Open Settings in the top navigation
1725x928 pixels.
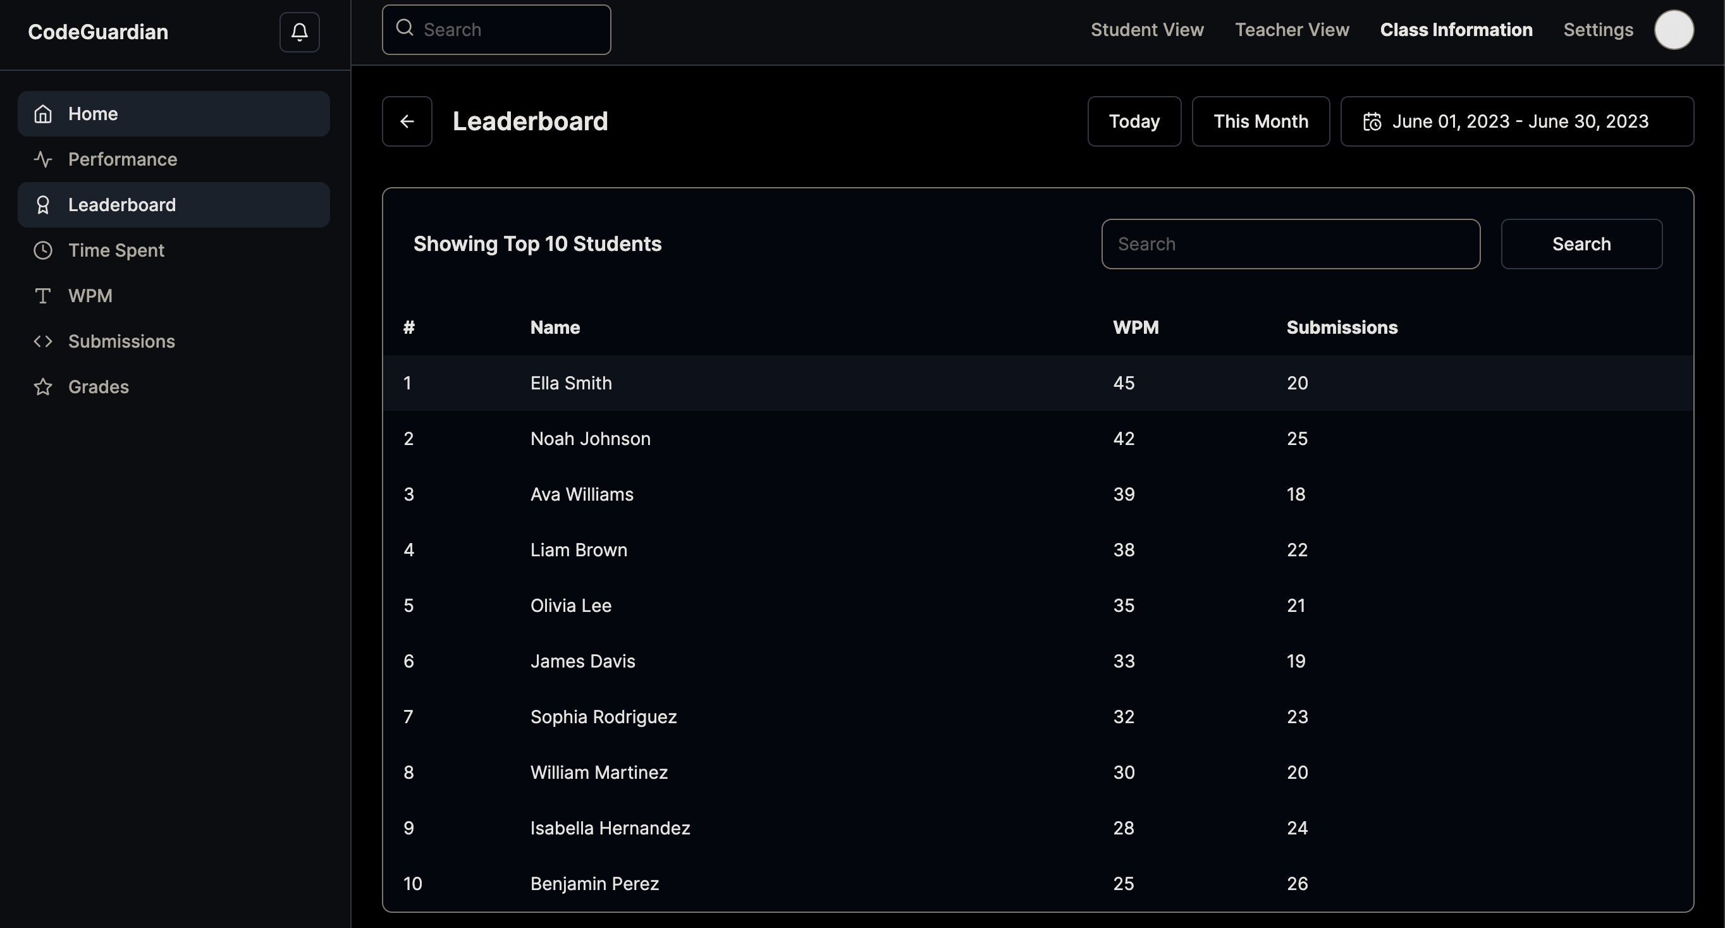pos(1598,30)
